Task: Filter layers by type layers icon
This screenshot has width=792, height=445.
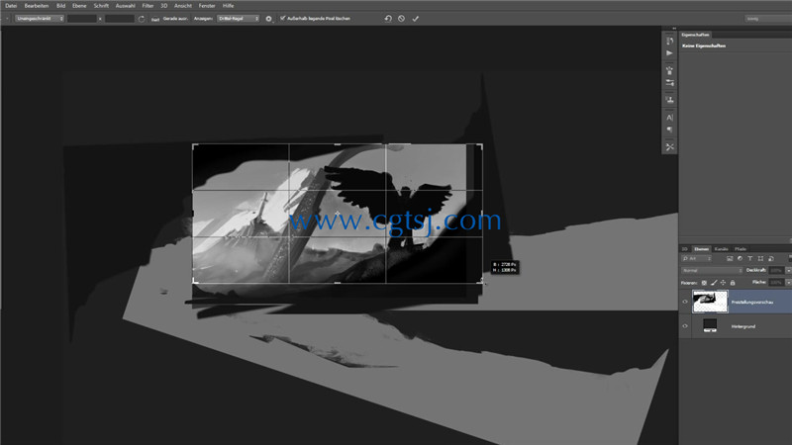Action: (750, 258)
